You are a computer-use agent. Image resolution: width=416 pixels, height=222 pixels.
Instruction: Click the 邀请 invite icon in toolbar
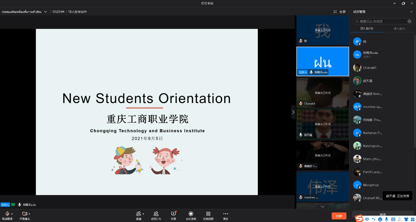click(139, 214)
